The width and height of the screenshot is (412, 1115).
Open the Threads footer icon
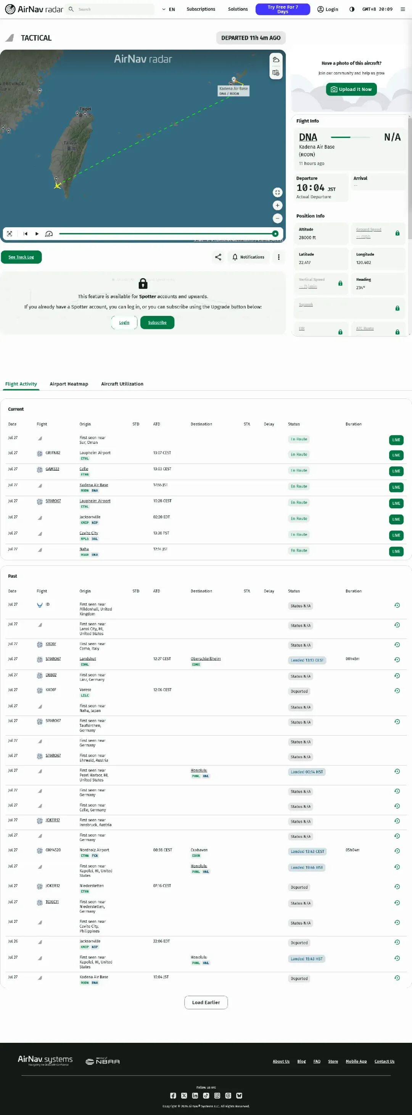coord(228,1096)
